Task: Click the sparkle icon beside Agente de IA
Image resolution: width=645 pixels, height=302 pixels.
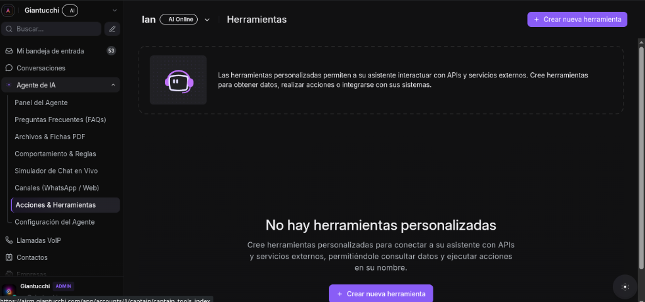Action: click(9, 85)
